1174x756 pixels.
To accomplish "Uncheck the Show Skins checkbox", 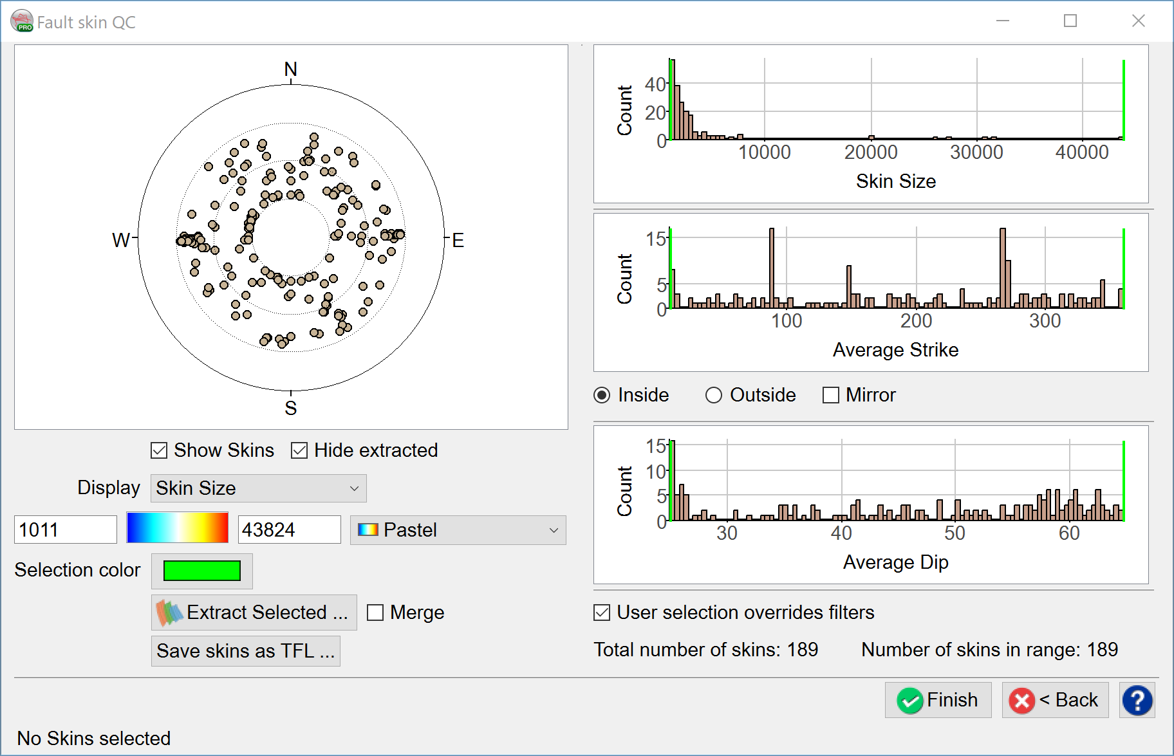I will (159, 450).
